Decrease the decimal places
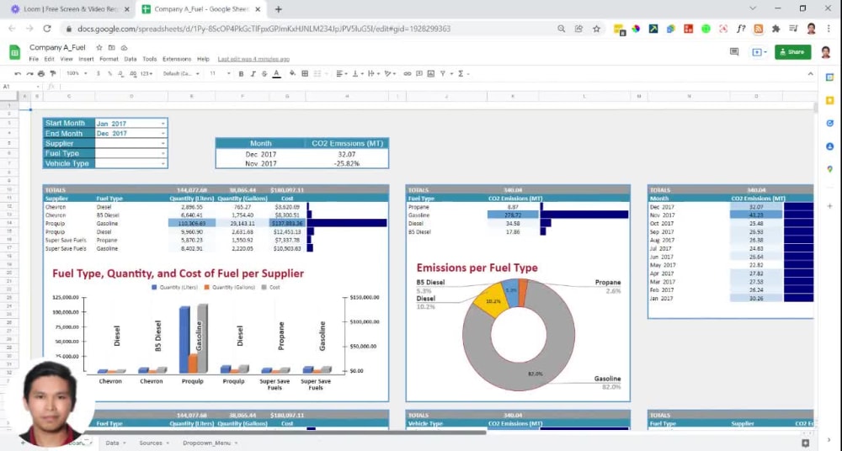Screen dimensions: 842x451 pos(120,73)
